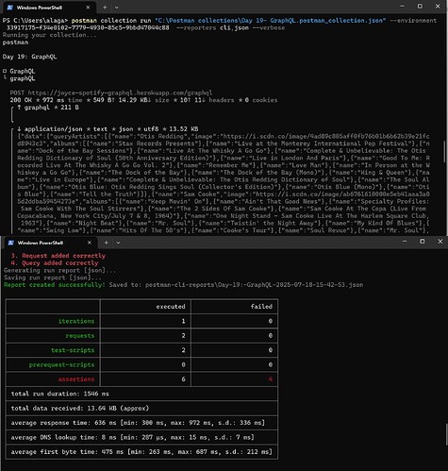
Task: Click 'Report created successfully!' message
Action: (55, 285)
